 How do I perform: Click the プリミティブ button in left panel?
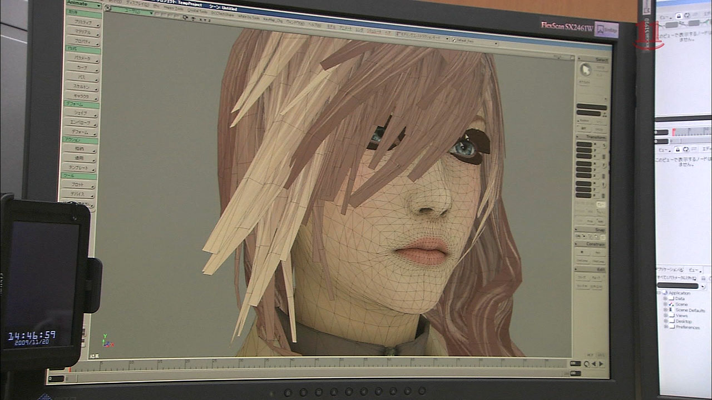[x=83, y=23]
